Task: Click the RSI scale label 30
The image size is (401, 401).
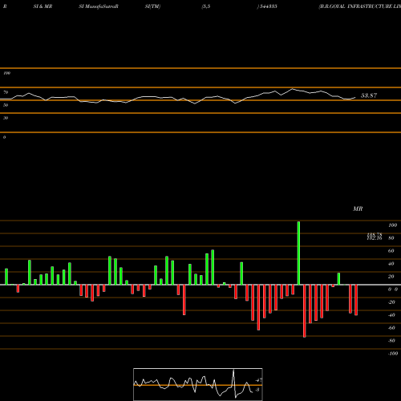Action: point(6,118)
